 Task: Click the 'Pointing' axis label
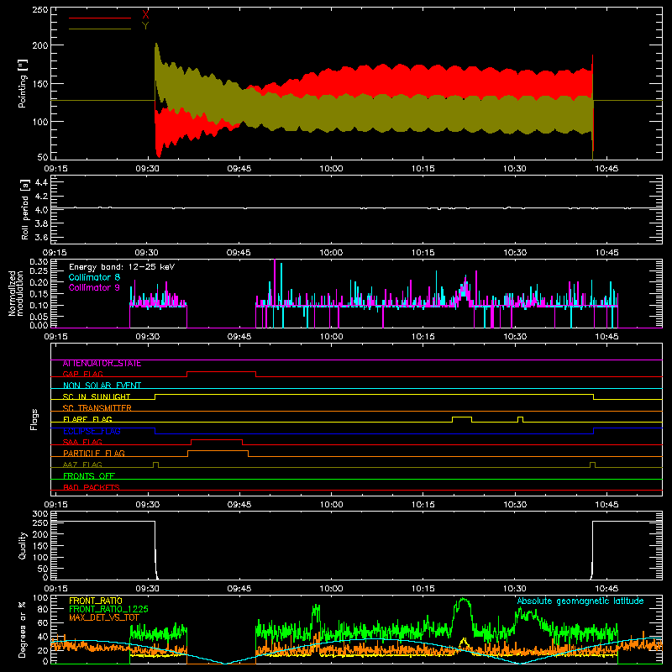click(x=23, y=83)
